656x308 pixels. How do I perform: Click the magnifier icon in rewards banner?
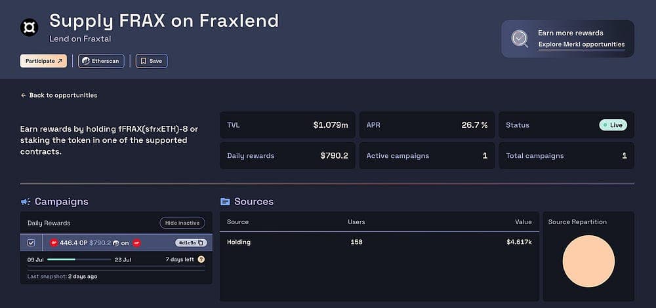[520, 39]
